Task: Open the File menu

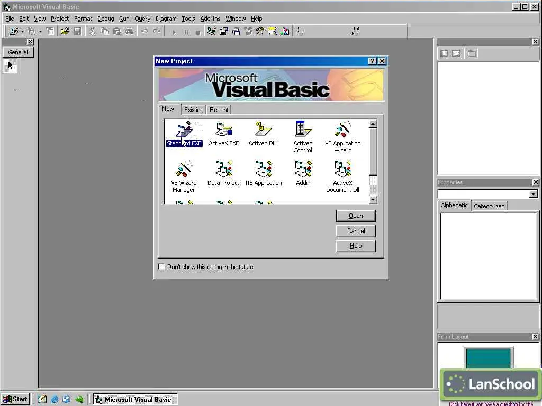Action: pyautogui.click(x=10, y=19)
